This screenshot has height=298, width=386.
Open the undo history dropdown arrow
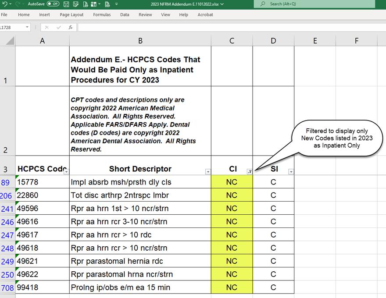[11, 4]
